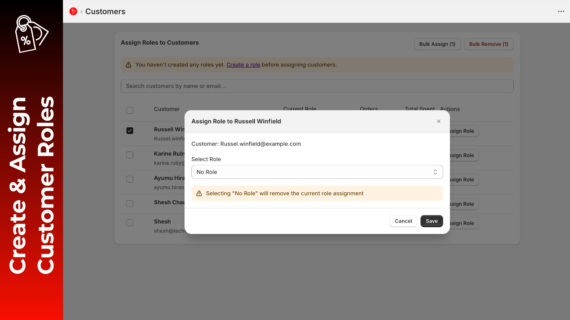Open the Create a role link
Screen dimensions: 570x320
point(243,65)
